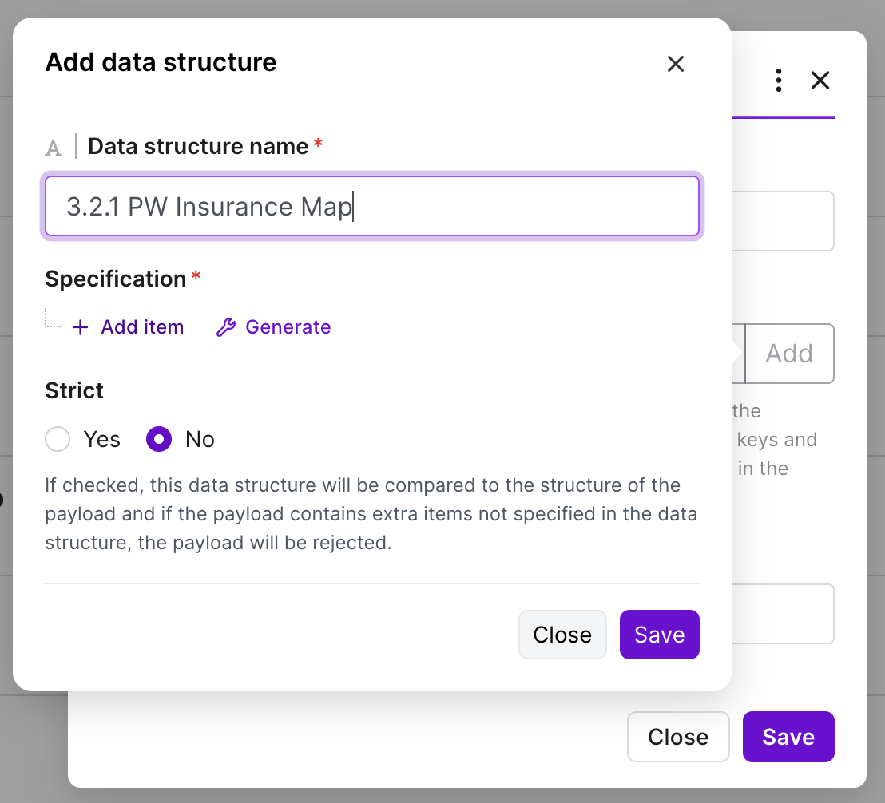Select the No radio for Strict

159,439
